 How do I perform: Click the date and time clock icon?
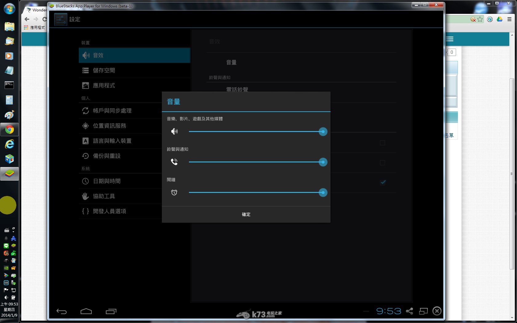[86, 181]
